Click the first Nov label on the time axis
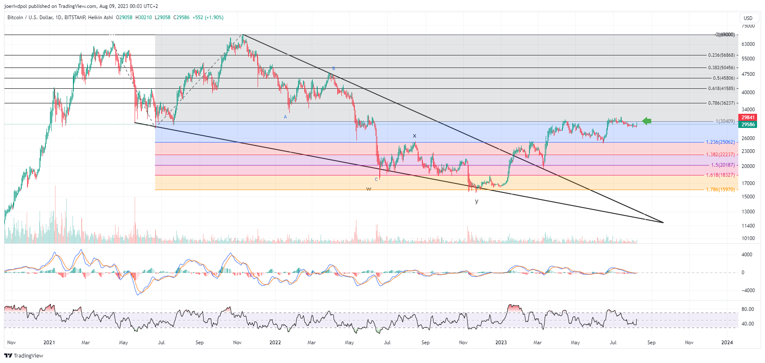Screen dimensions: 765x363 [11, 343]
